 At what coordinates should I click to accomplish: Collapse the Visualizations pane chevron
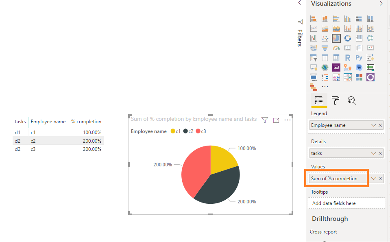[x=381, y=4]
